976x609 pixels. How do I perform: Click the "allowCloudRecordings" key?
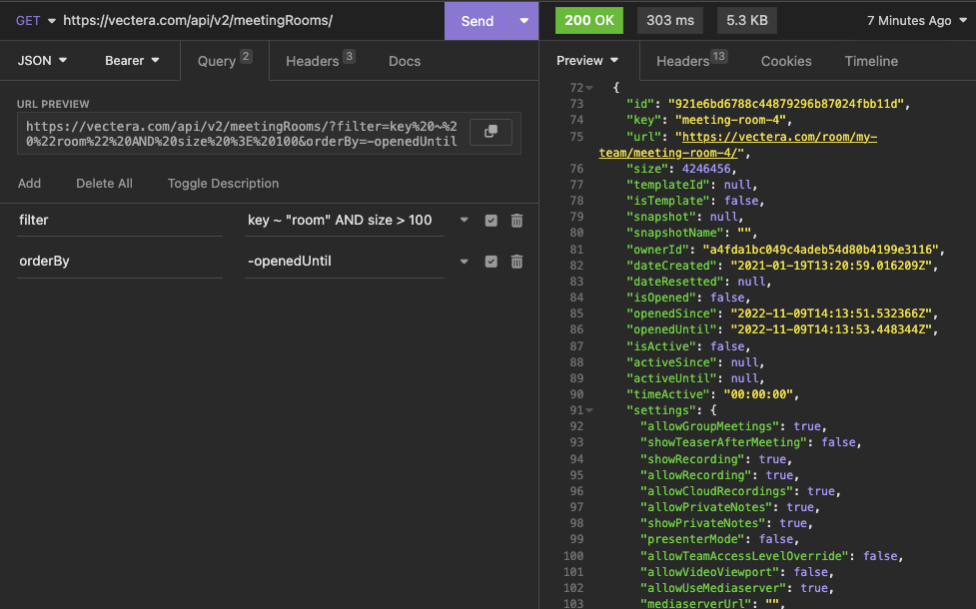click(716, 491)
